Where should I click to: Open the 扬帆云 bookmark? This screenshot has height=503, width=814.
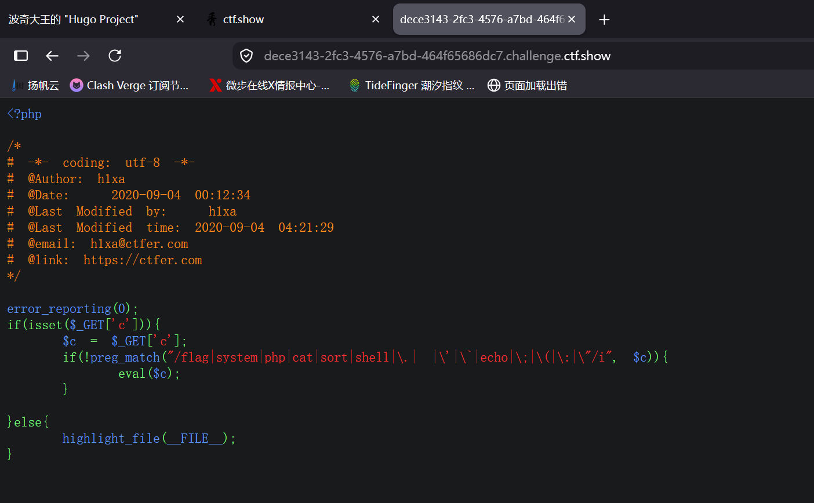[x=35, y=85]
